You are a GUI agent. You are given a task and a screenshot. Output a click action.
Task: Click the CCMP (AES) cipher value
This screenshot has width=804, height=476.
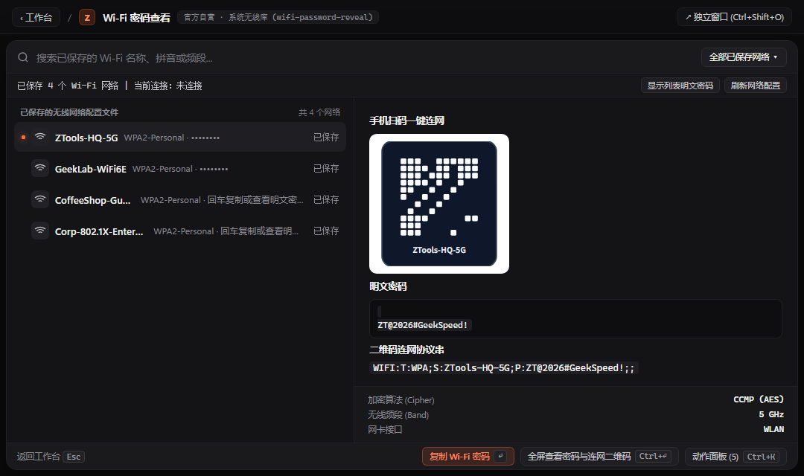click(759, 399)
